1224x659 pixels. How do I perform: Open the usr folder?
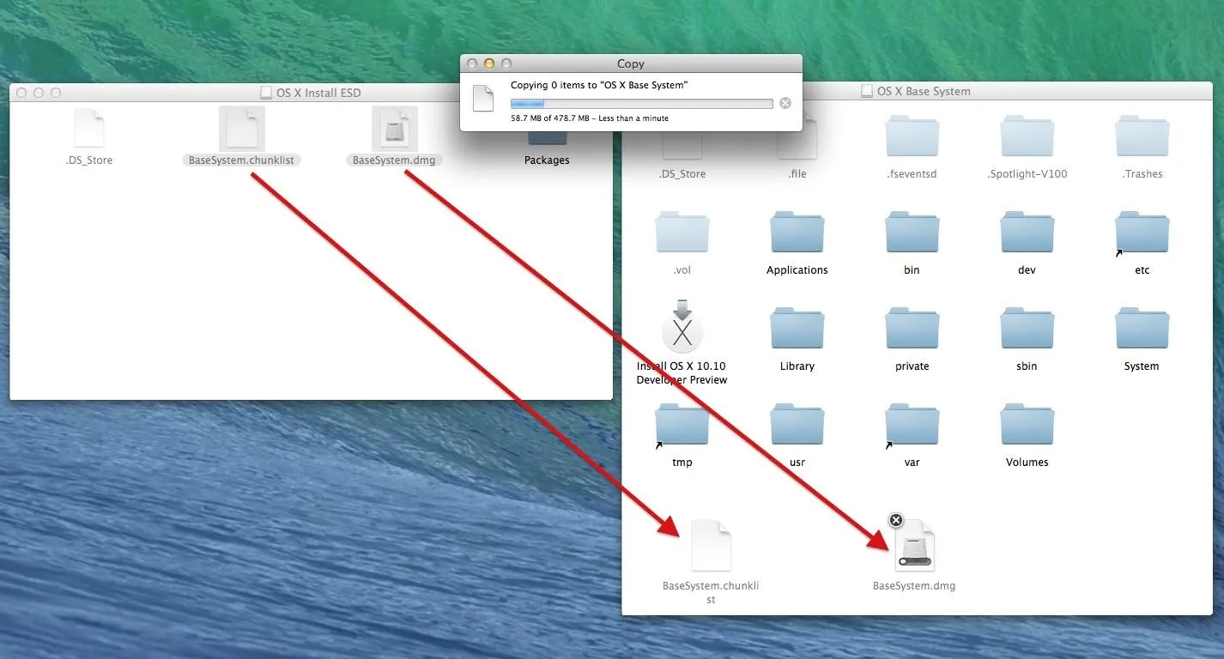(797, 424)
